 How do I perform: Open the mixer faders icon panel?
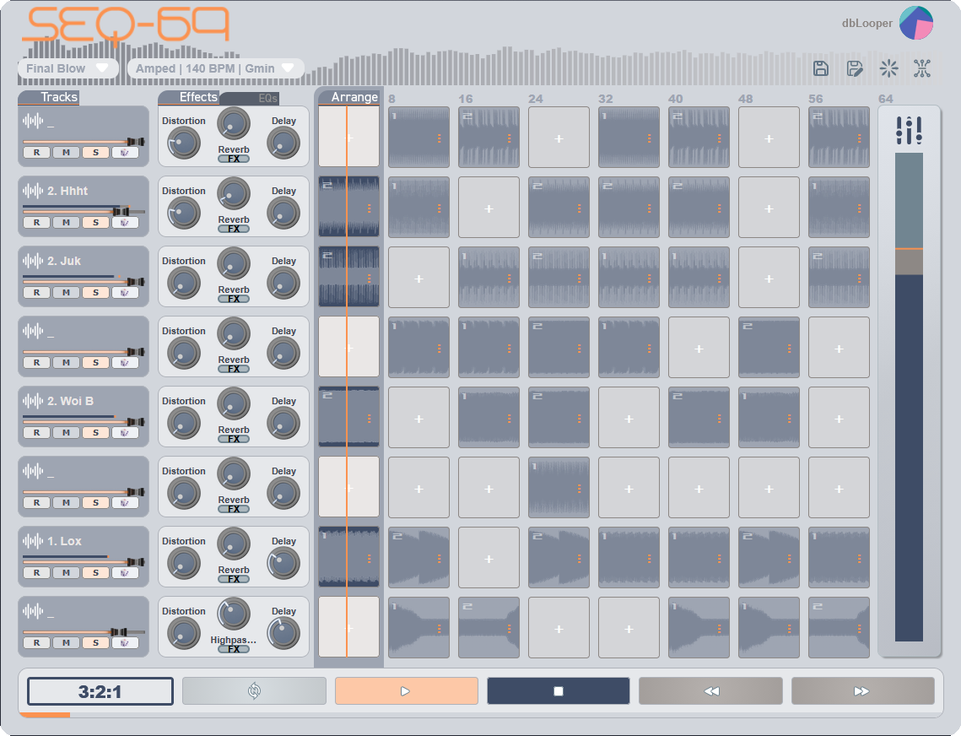[x=909, y=130]
